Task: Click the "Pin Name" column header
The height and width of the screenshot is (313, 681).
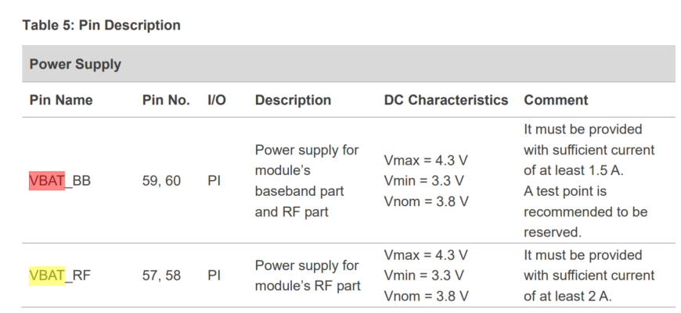Action: [x=61, y=100]
